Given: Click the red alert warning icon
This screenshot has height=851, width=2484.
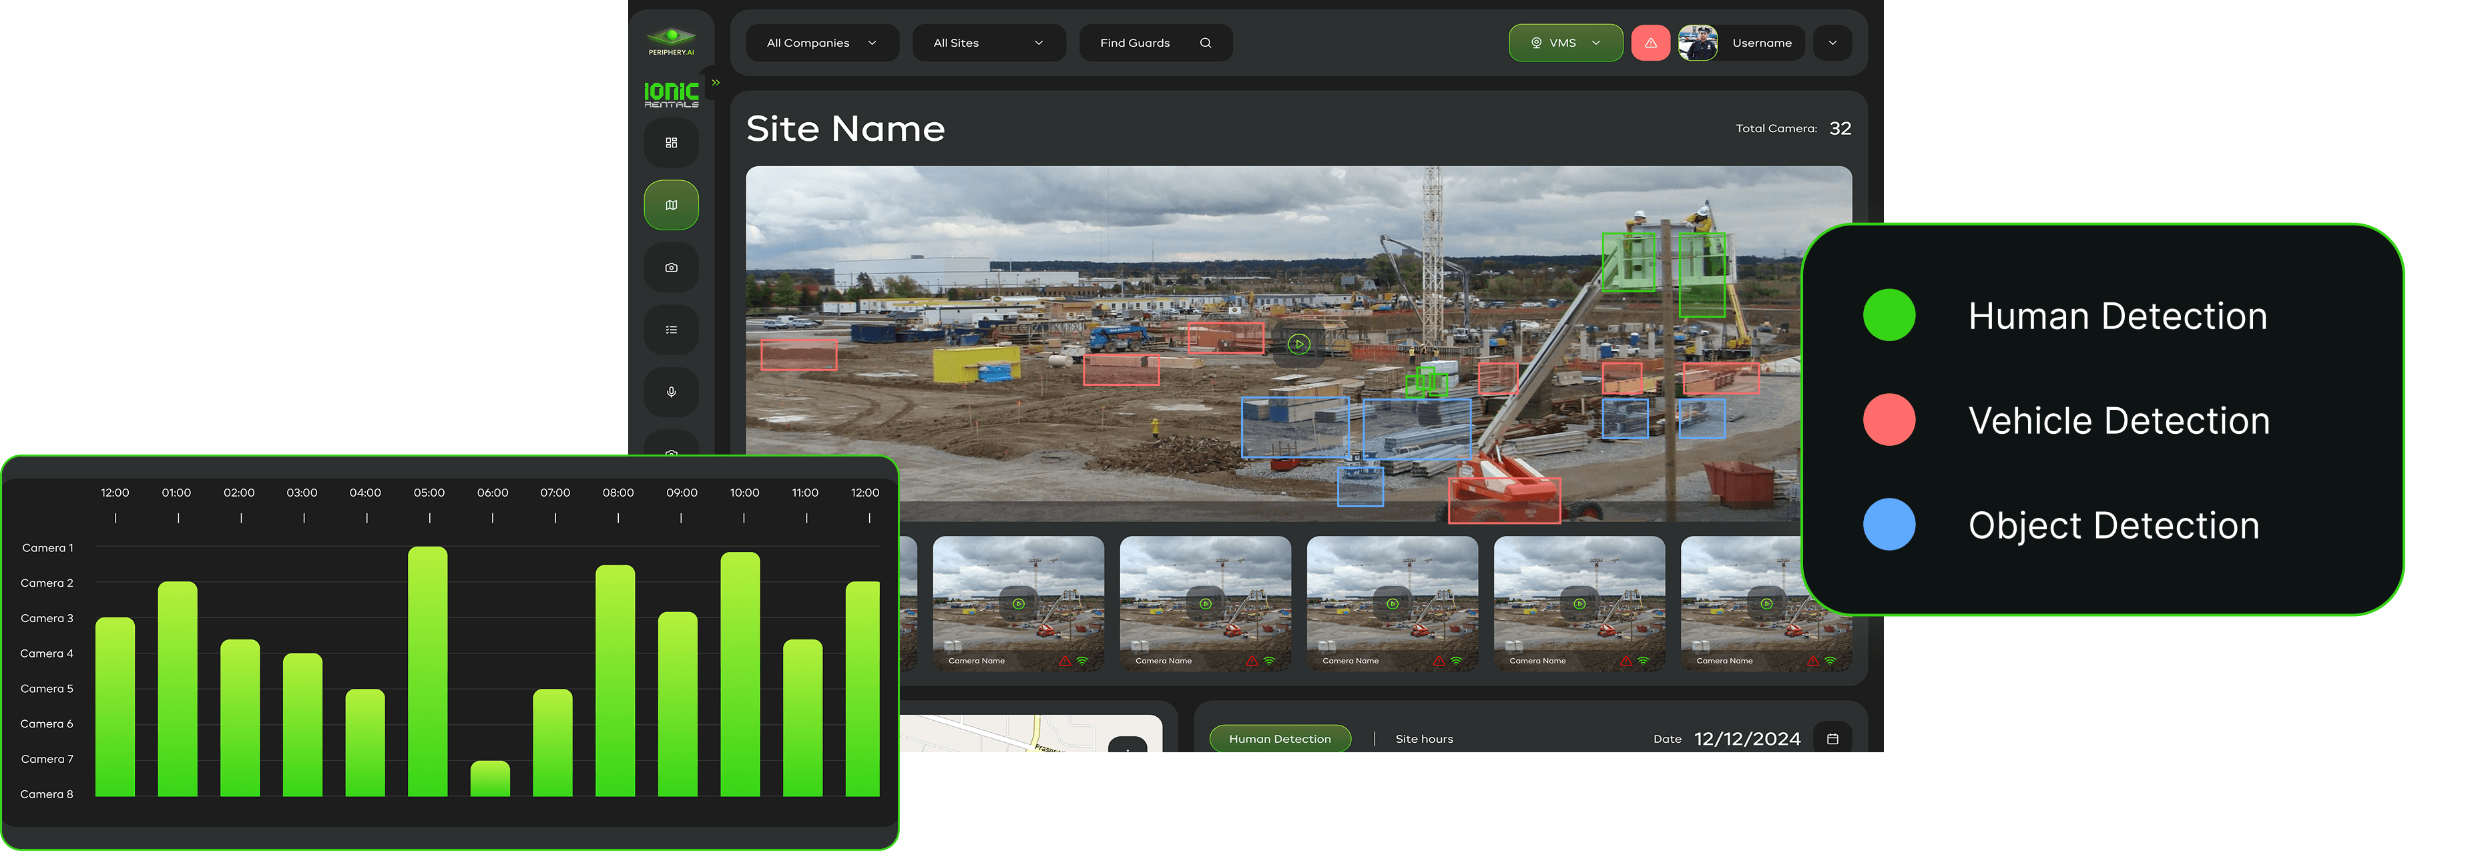Looking at the screenshot, I should point(1650,43).
